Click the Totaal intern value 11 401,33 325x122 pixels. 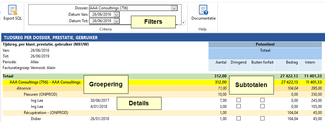[x=313, y=76]
